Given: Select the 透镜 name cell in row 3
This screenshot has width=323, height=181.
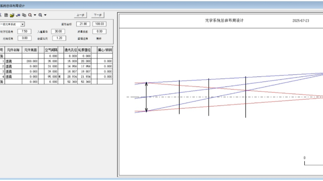Looking at the screenshot, I should [14, 71].
